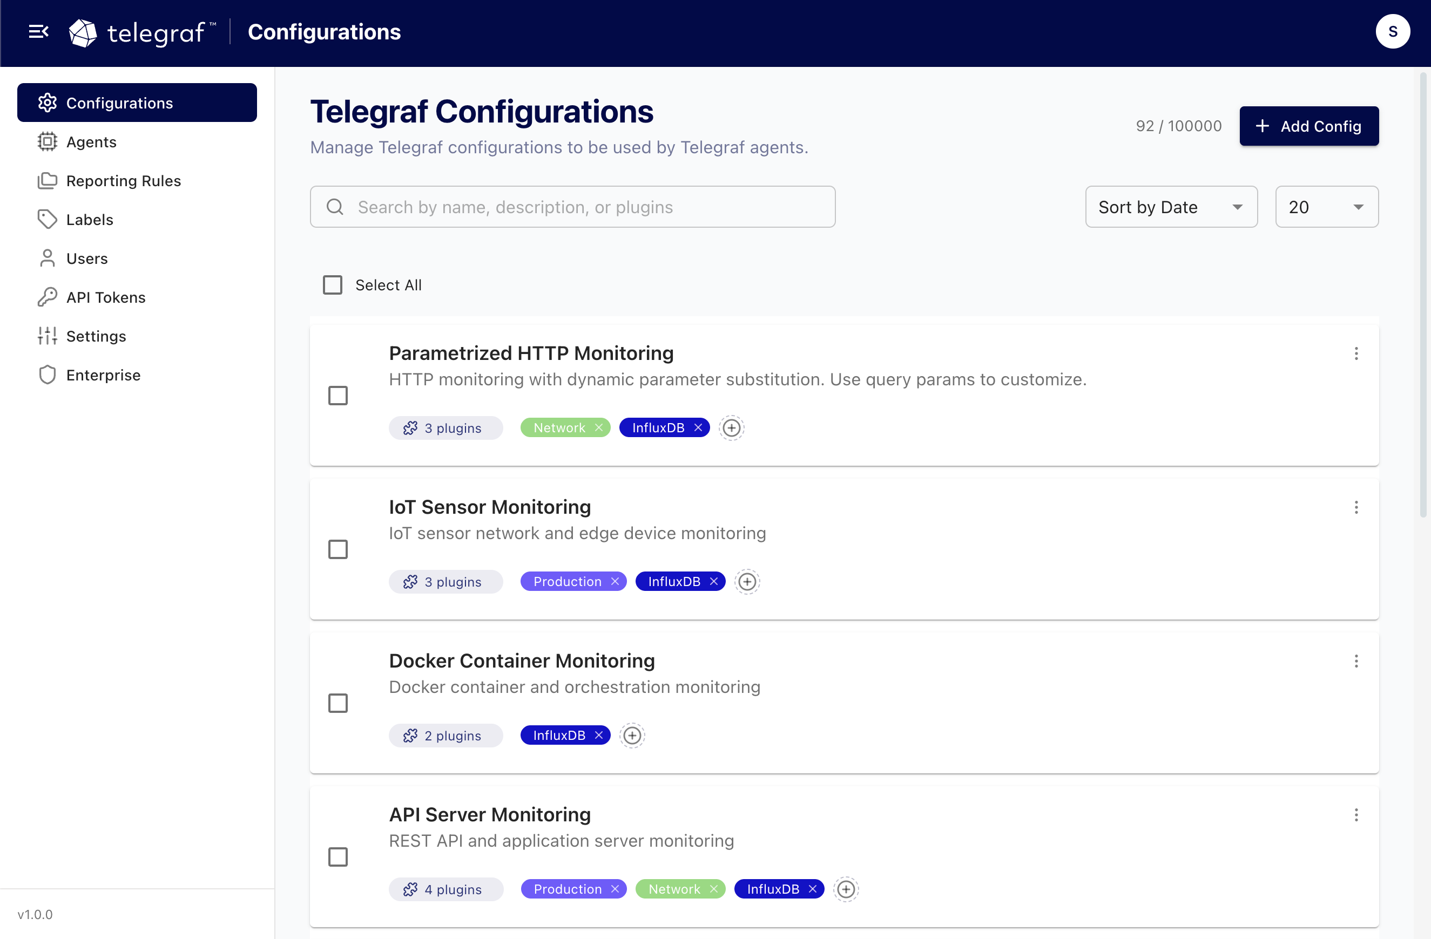Open the Parametrized HTTP Monitoring title
This screenshot has width=1431, height=939.
click(531, 353)
